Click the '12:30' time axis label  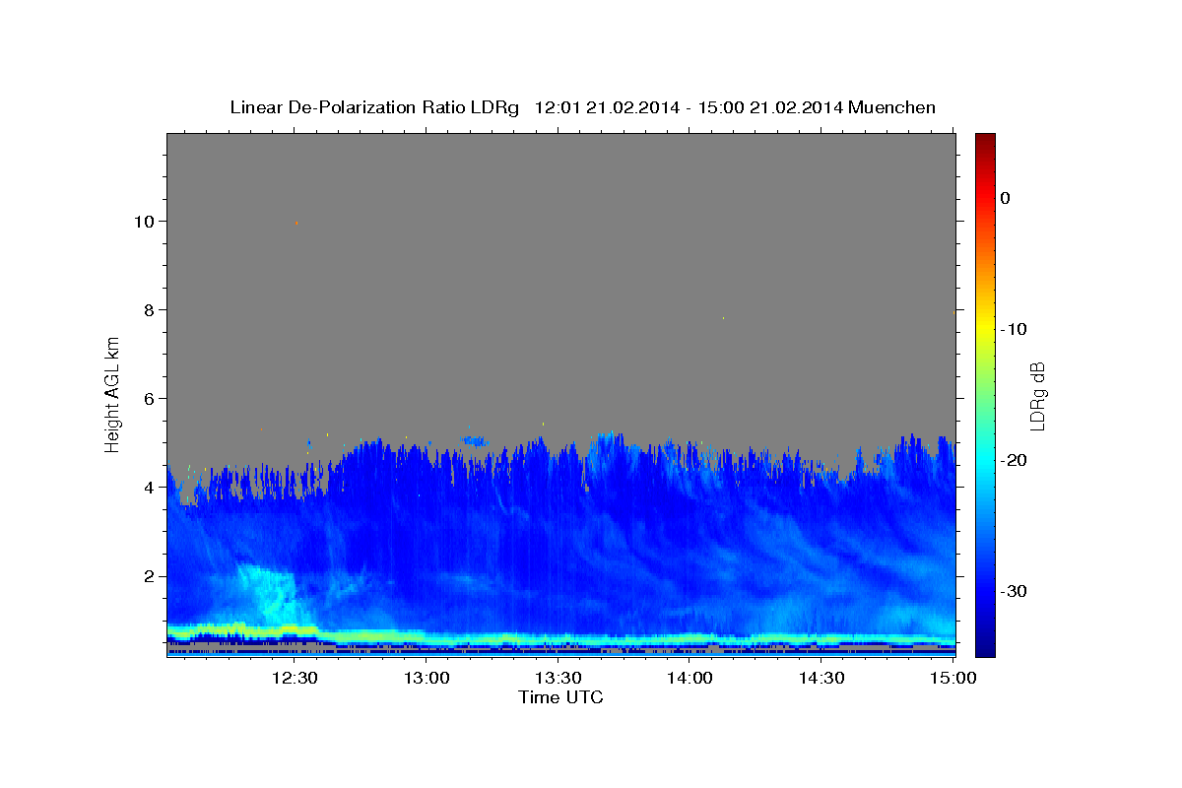pos(294,678)
